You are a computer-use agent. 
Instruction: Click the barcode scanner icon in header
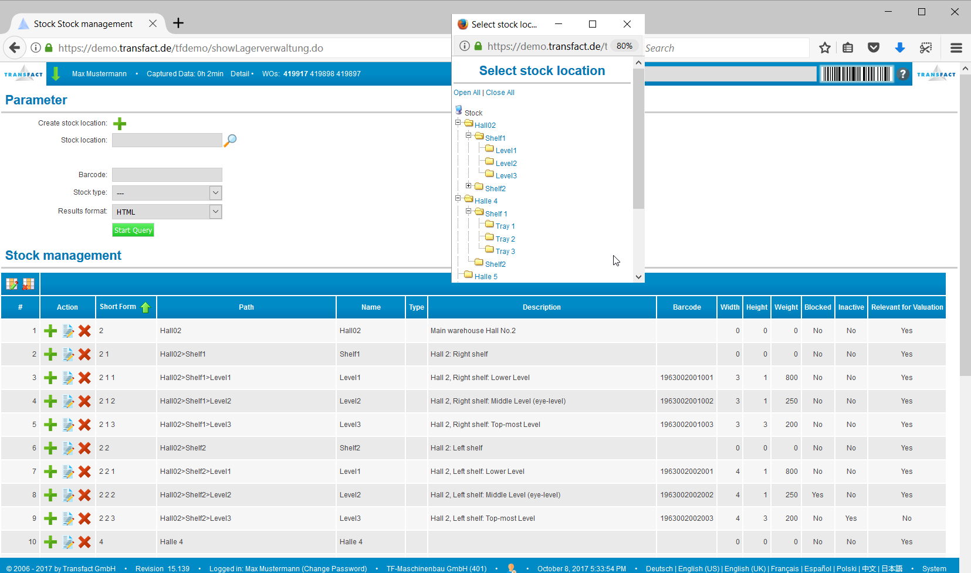856,74
